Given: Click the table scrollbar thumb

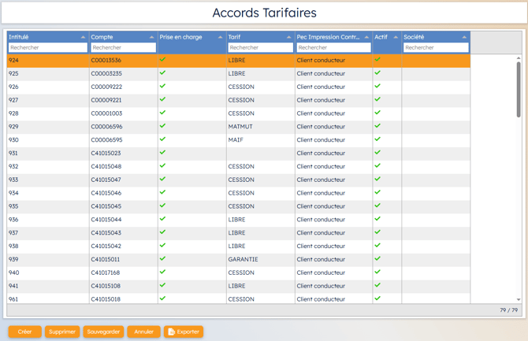Looking at the screenshot, I should pos(519,90).
